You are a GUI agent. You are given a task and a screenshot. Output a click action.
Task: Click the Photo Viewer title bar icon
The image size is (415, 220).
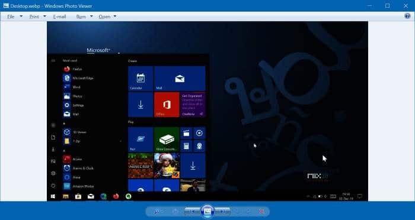pyautogui.click(x=6, y=5)
